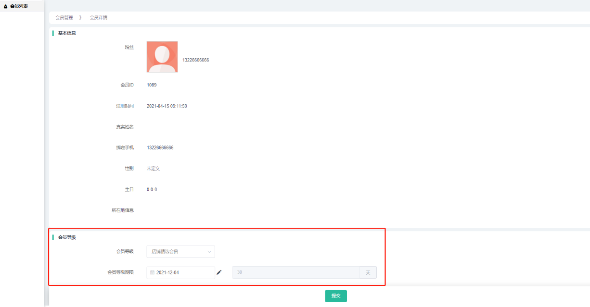The image size is (590, 307).
Task: Click the pencil edit icon beside expiry date
Action: [x=219, y=272]
